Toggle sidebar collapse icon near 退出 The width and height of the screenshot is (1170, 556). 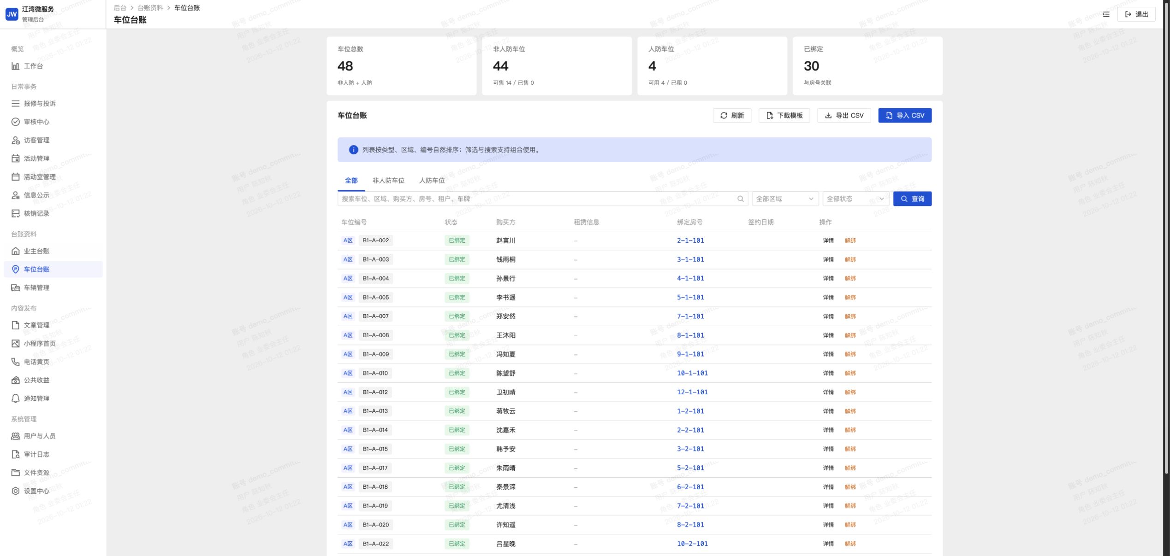click(1106, 14)
